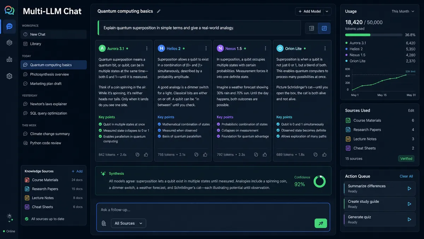Click the 92% confidence ring

(319, 181)
